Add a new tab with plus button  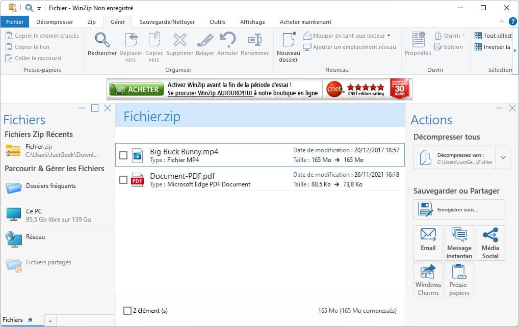tap(50, 321)
